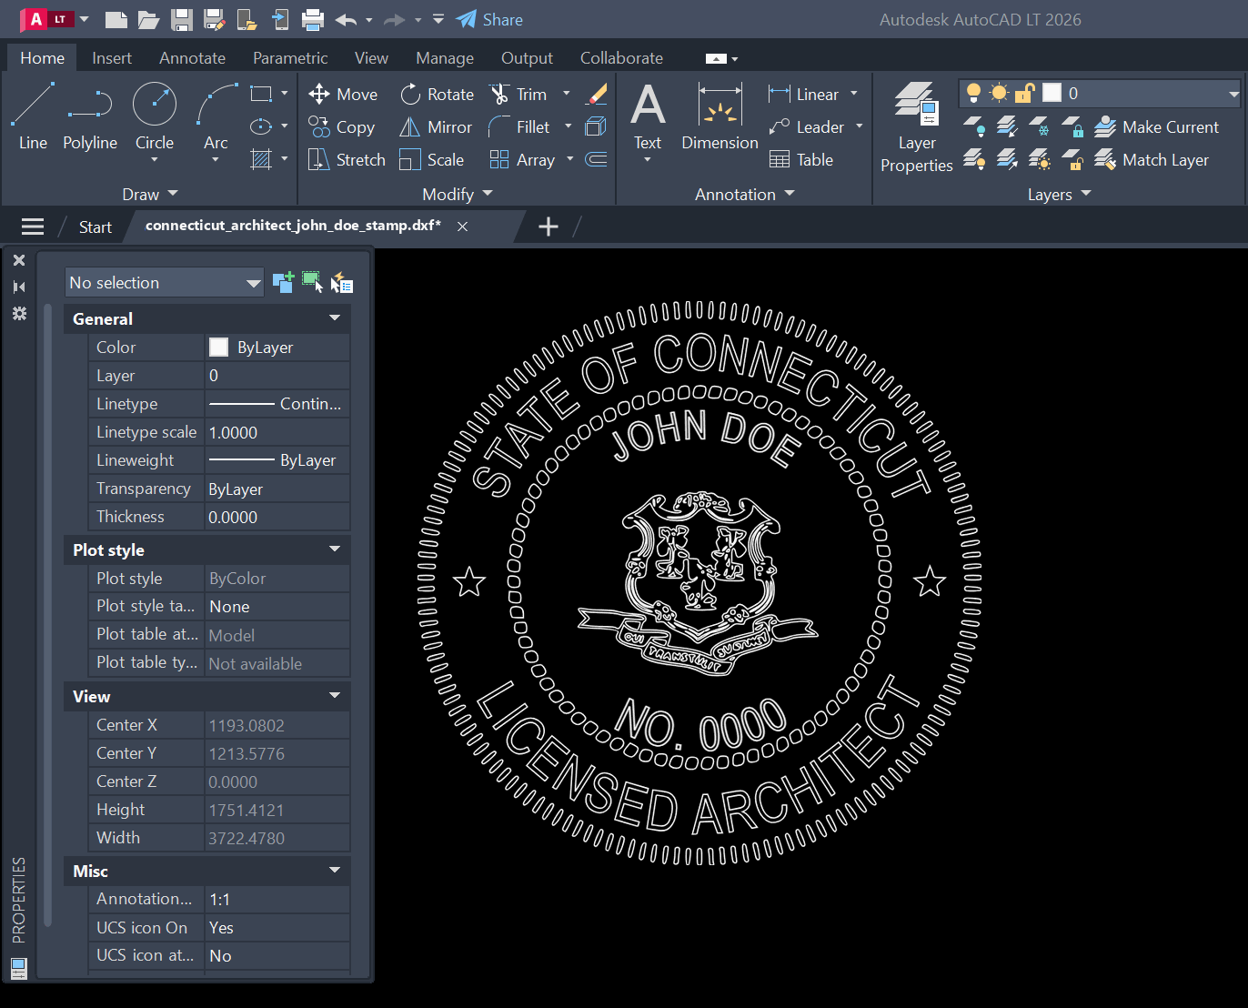
Task: Toggle Properties palette auto-hide
Action: (19, 287)
